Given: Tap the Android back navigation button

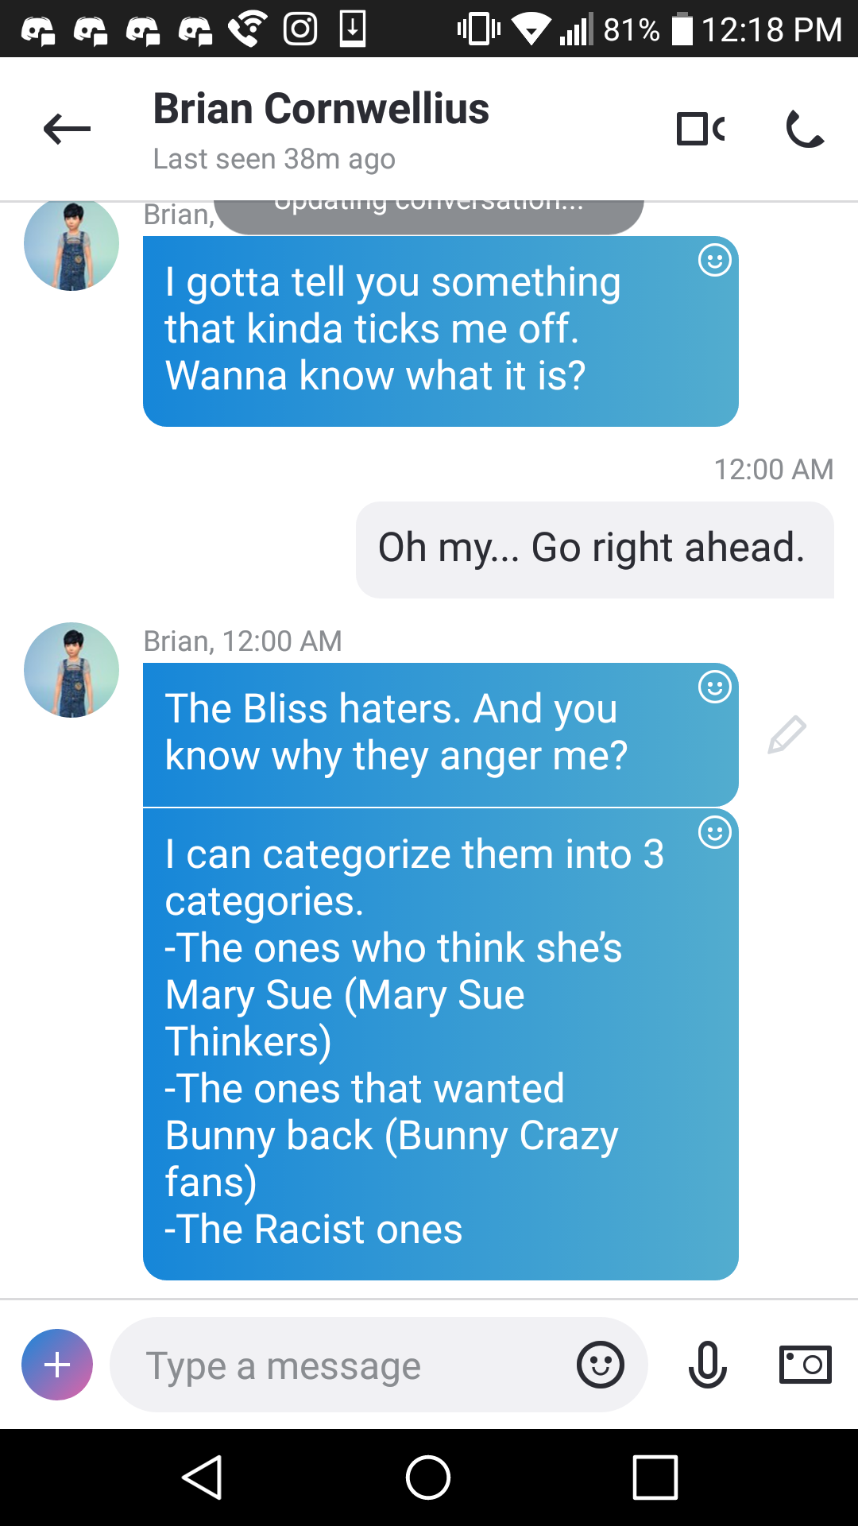Looking at the screenshot, I should click(x=203, y=1478).
